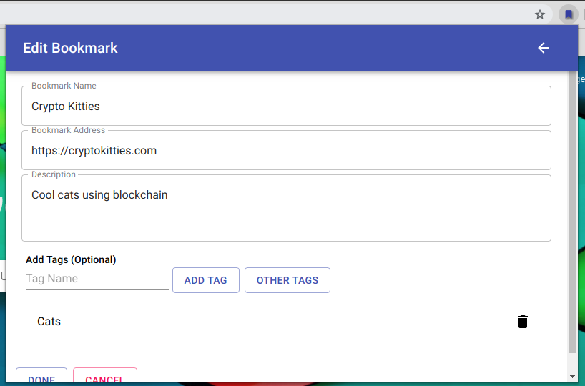Click the bookmark extension icon in toolbar
The width and height of the screenshot is (585, 386).
click(x=569, y=14)
